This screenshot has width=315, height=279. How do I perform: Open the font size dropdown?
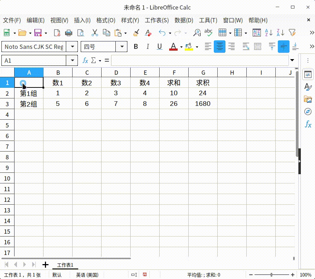pyautogui.click(x=122, y=46)
